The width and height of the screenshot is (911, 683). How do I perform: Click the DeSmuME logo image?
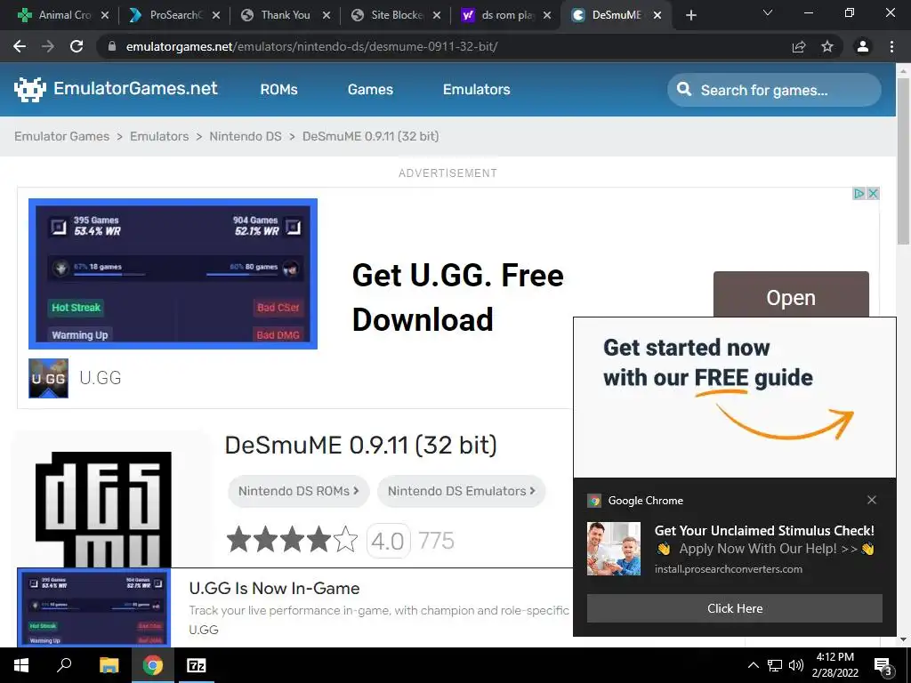103,510
